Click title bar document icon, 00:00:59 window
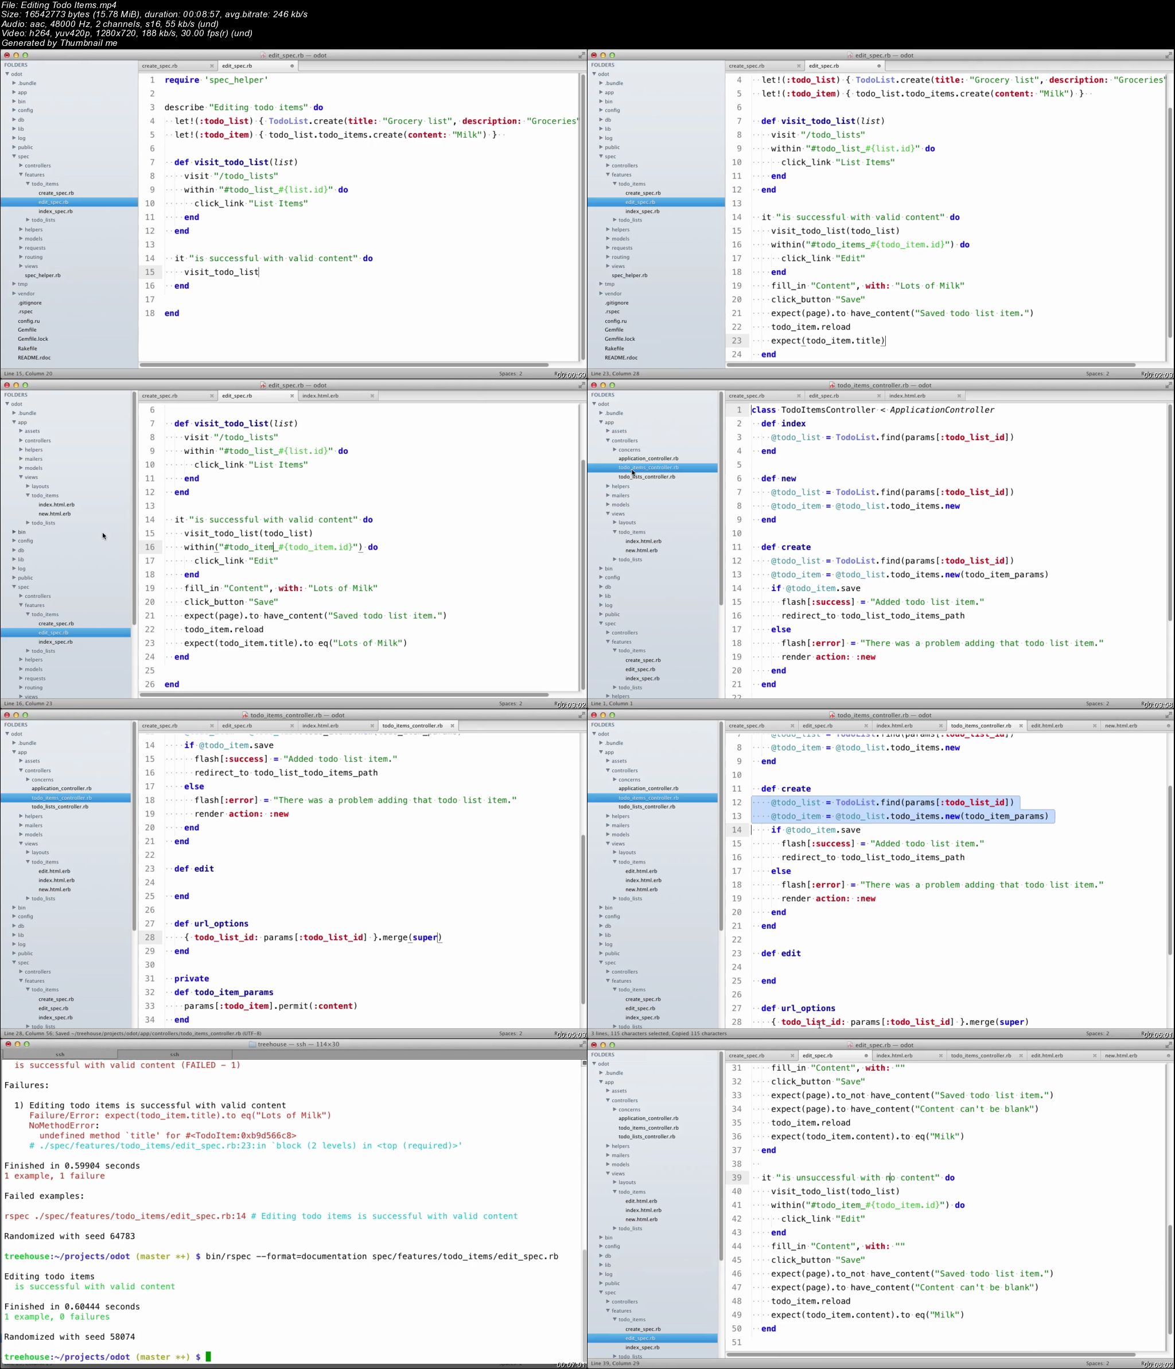The image size is (1175, 1369). (x=263, y=56)
